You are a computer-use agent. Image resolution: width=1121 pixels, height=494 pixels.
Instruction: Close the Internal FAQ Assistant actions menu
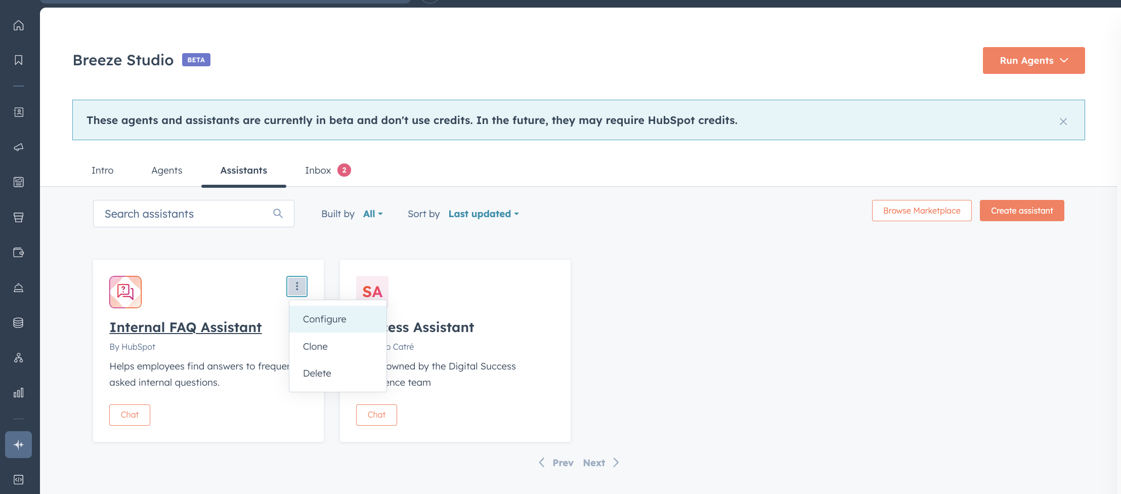click(297, 286)
